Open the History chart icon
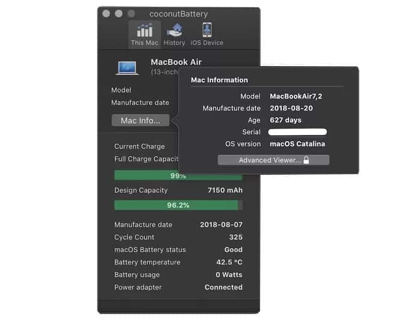Image resolution: width=413 pixels, height=319 pixels. pos(175,30)
